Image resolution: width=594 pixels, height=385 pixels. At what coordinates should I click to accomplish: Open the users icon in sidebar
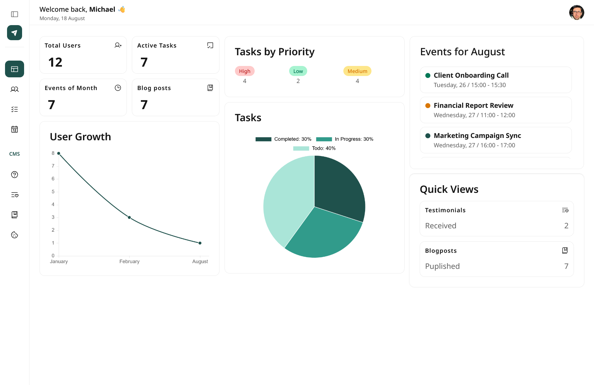[14, 89]
